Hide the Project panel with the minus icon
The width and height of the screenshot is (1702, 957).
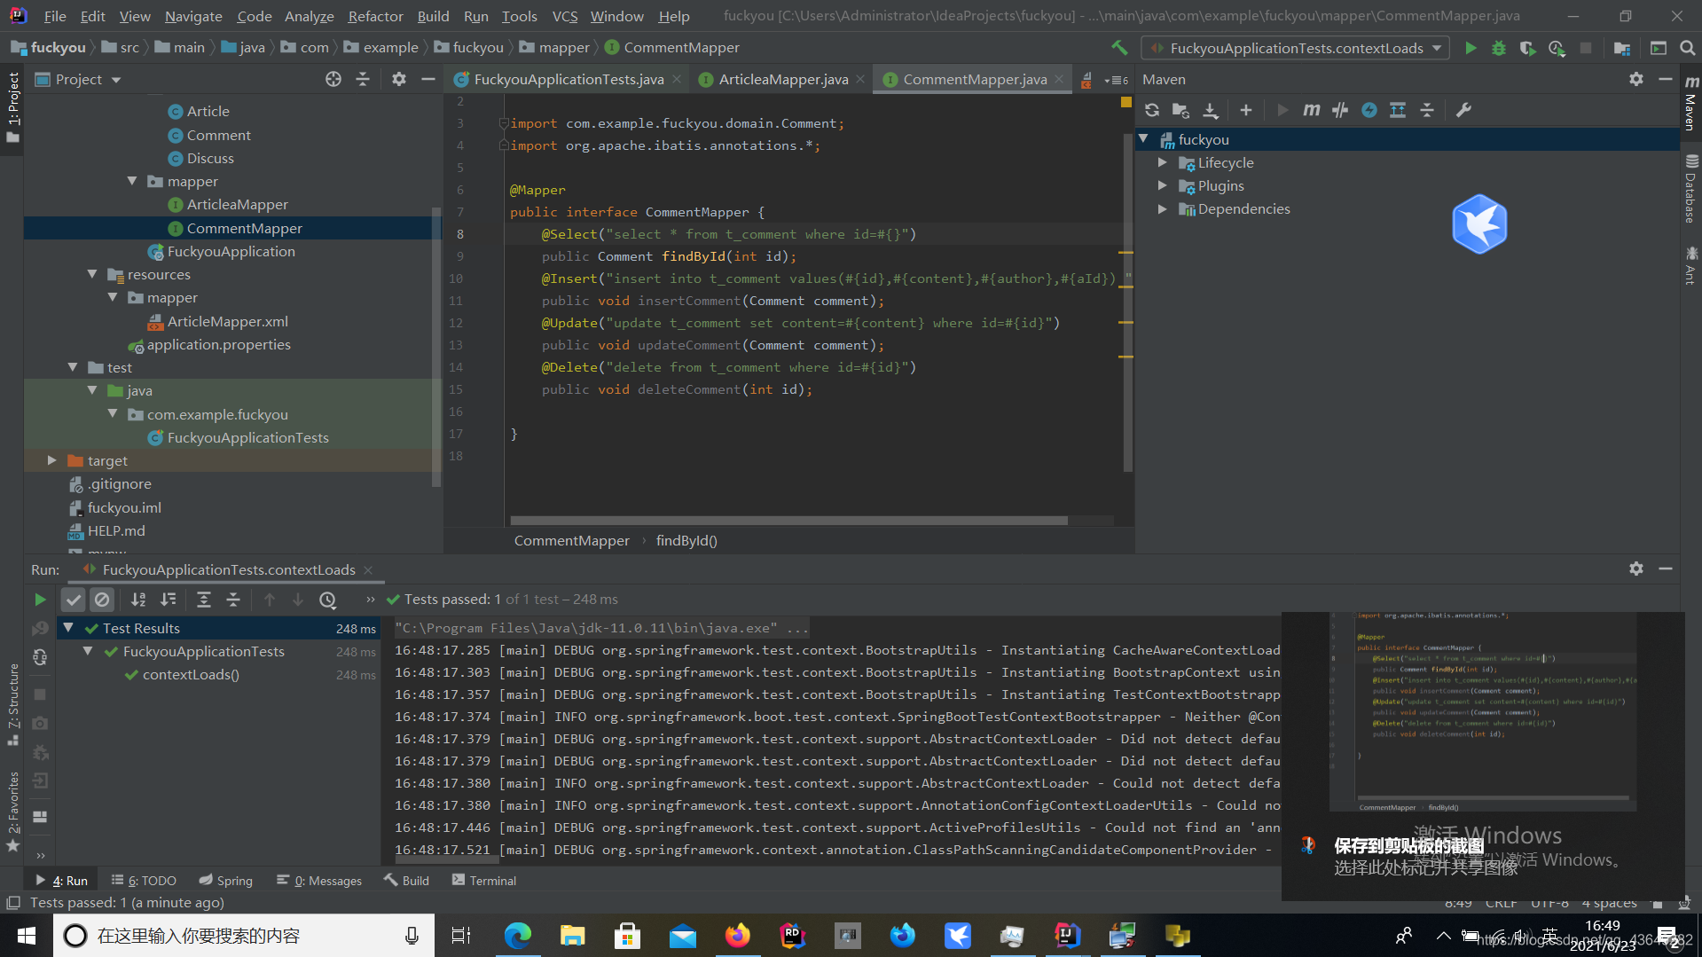427,79
